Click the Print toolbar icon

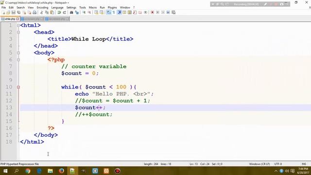point(35,13)
